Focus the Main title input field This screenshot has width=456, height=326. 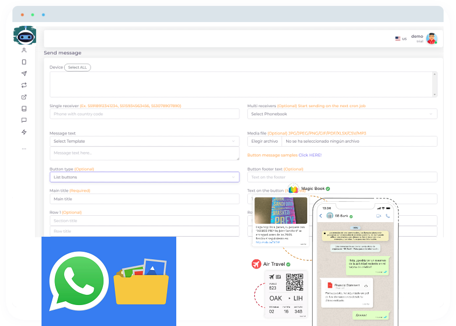(144, 199)
